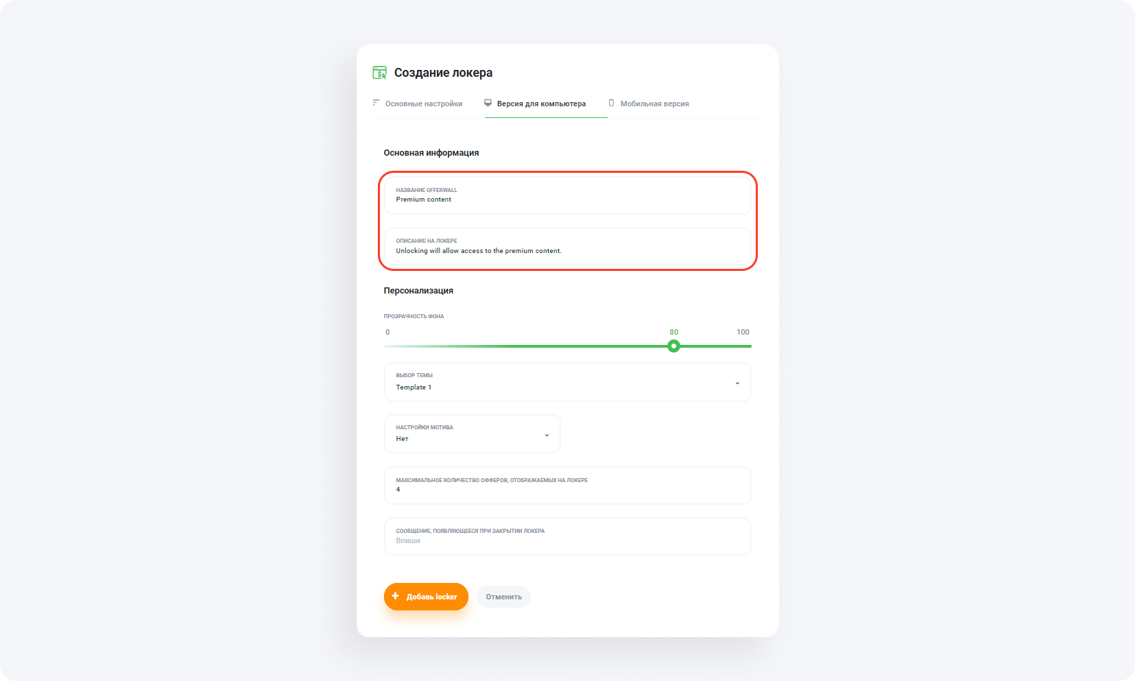The width and height of the screenshot is (1135, 681).
Task: Click the plus icon on Добавь locker
Action: (395, 596)
